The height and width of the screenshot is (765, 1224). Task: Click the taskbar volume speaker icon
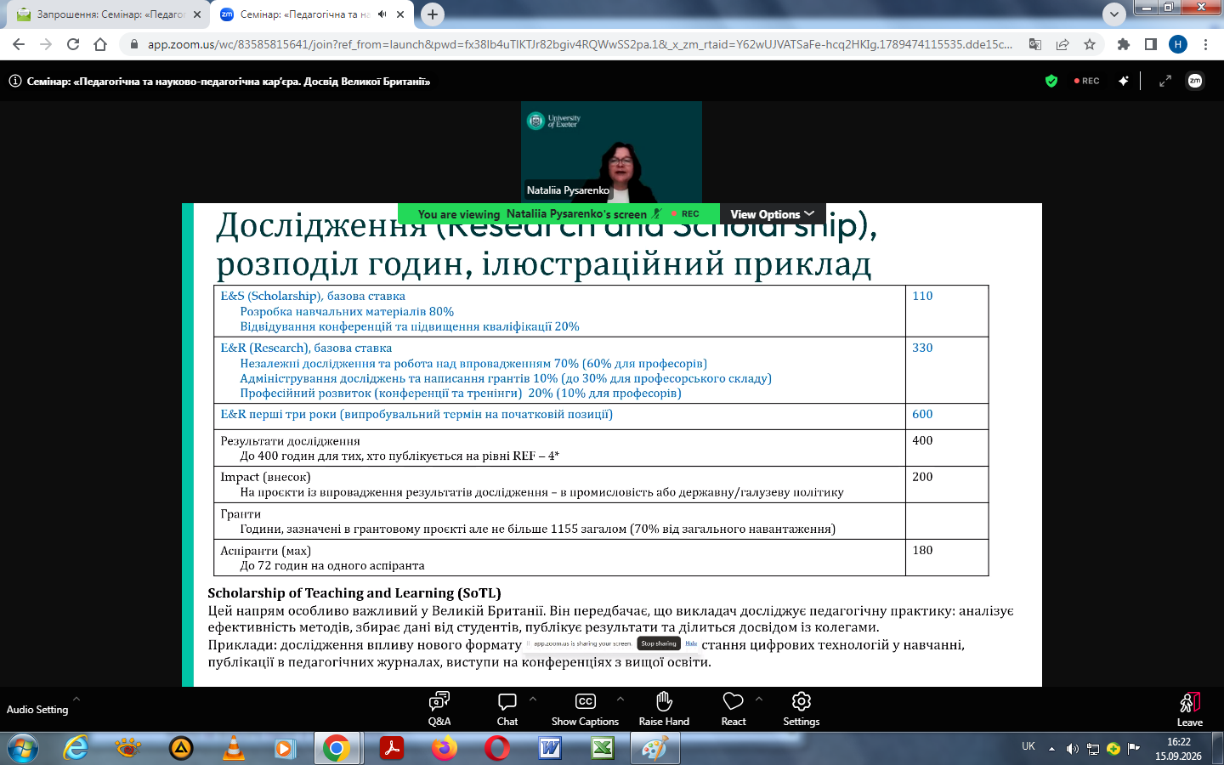coord(1072,749)
